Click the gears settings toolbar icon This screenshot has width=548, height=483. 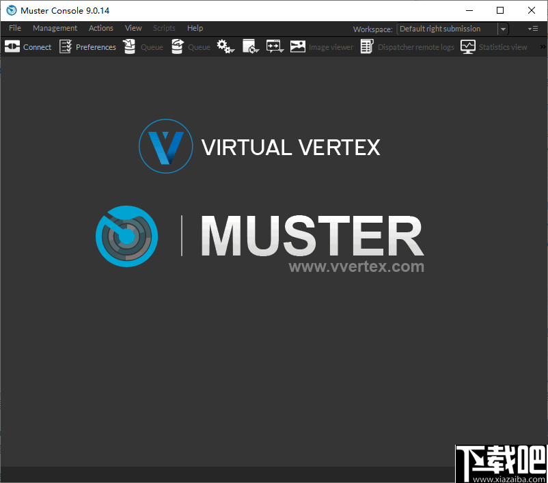pos(223,45)
